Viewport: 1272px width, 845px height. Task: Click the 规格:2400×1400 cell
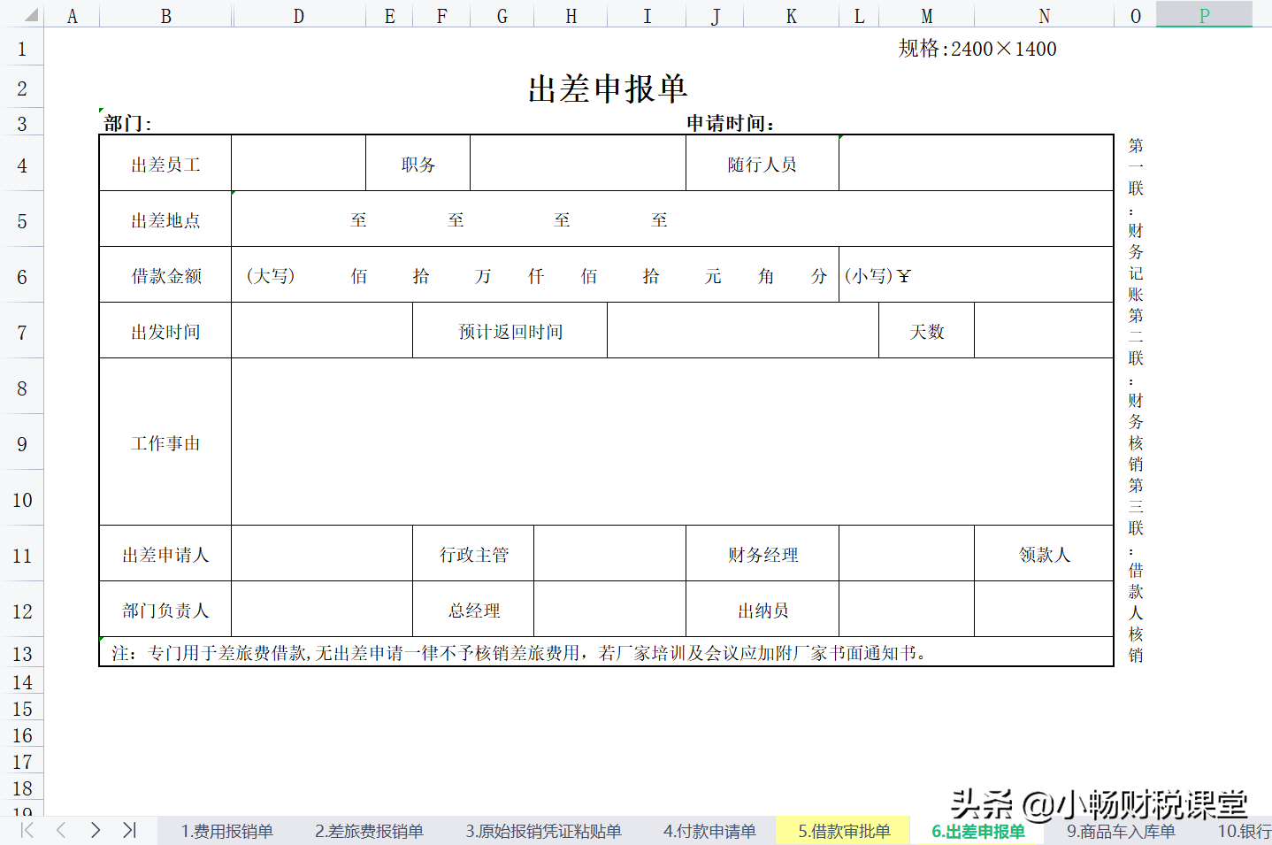point(976,49)
